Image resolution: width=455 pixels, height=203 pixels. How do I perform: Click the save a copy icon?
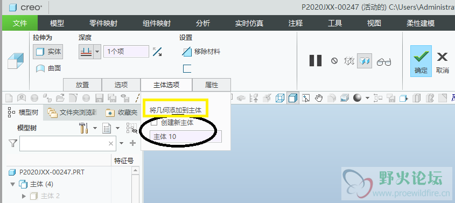[112, 98]
